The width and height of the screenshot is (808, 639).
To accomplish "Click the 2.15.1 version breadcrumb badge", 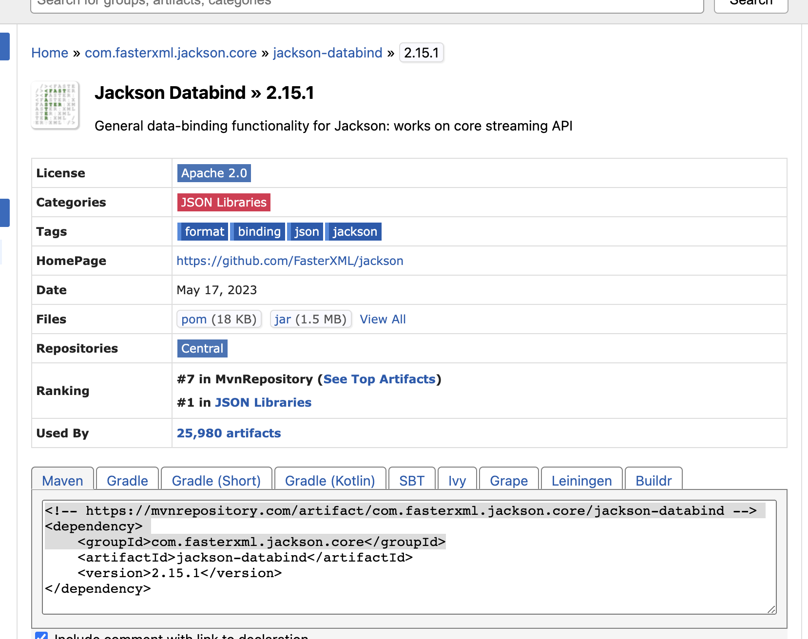I will (422, 53).
